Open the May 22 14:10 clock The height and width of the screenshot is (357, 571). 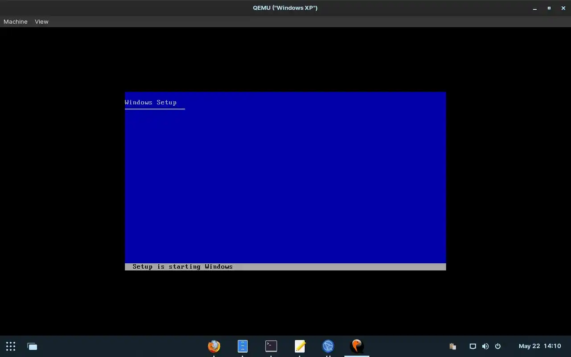[540, 346]
